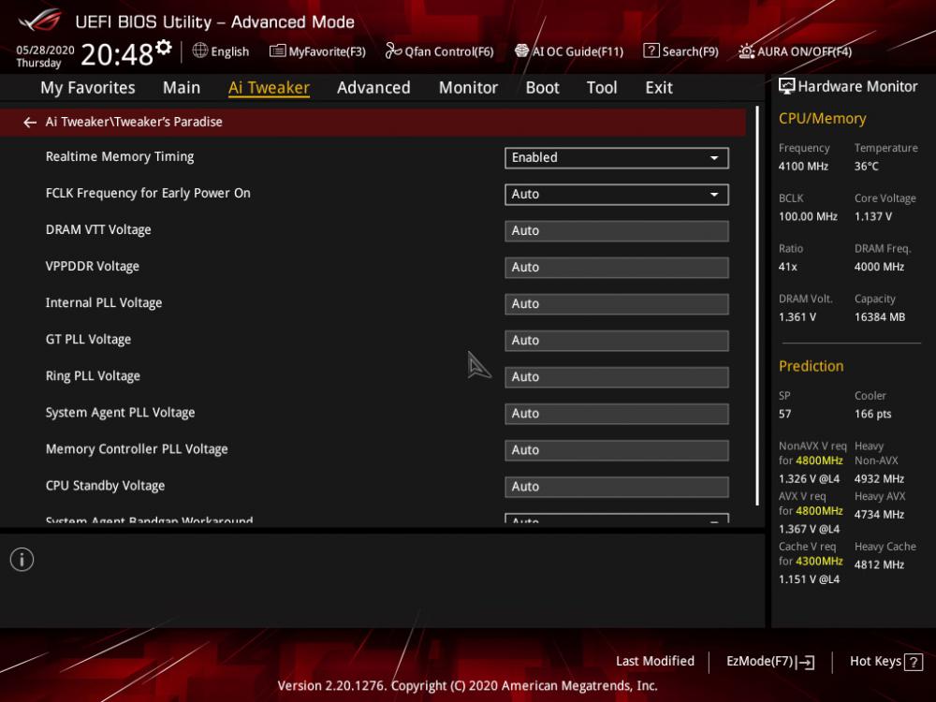Click the Last Modified button
Screen dimensions: 936x702
(655, 661)
